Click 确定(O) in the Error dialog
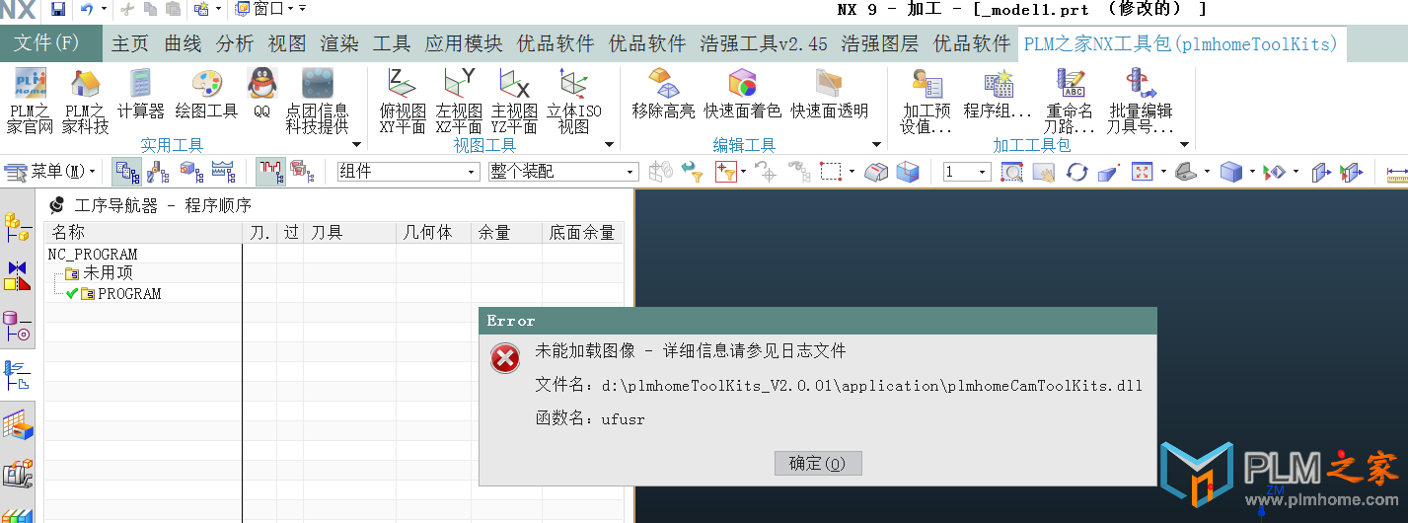This screenshot has height=523, width=1408. (818, 463)
